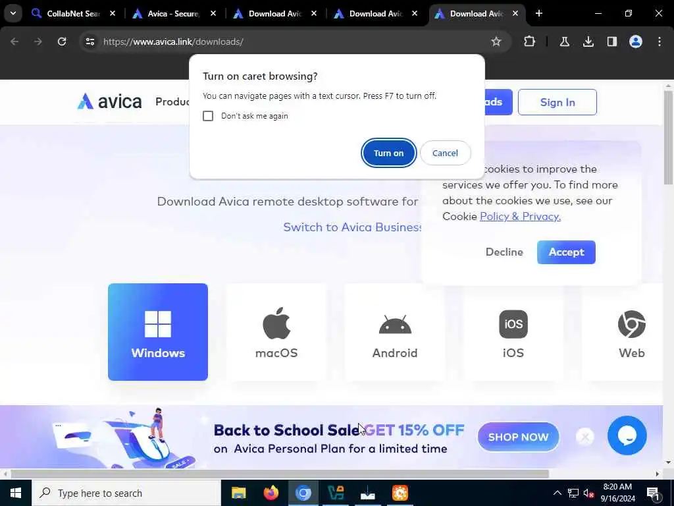Viewport: 674px width, 506px height.
Task: Select the Web platform card
Action: pos(623,332)
